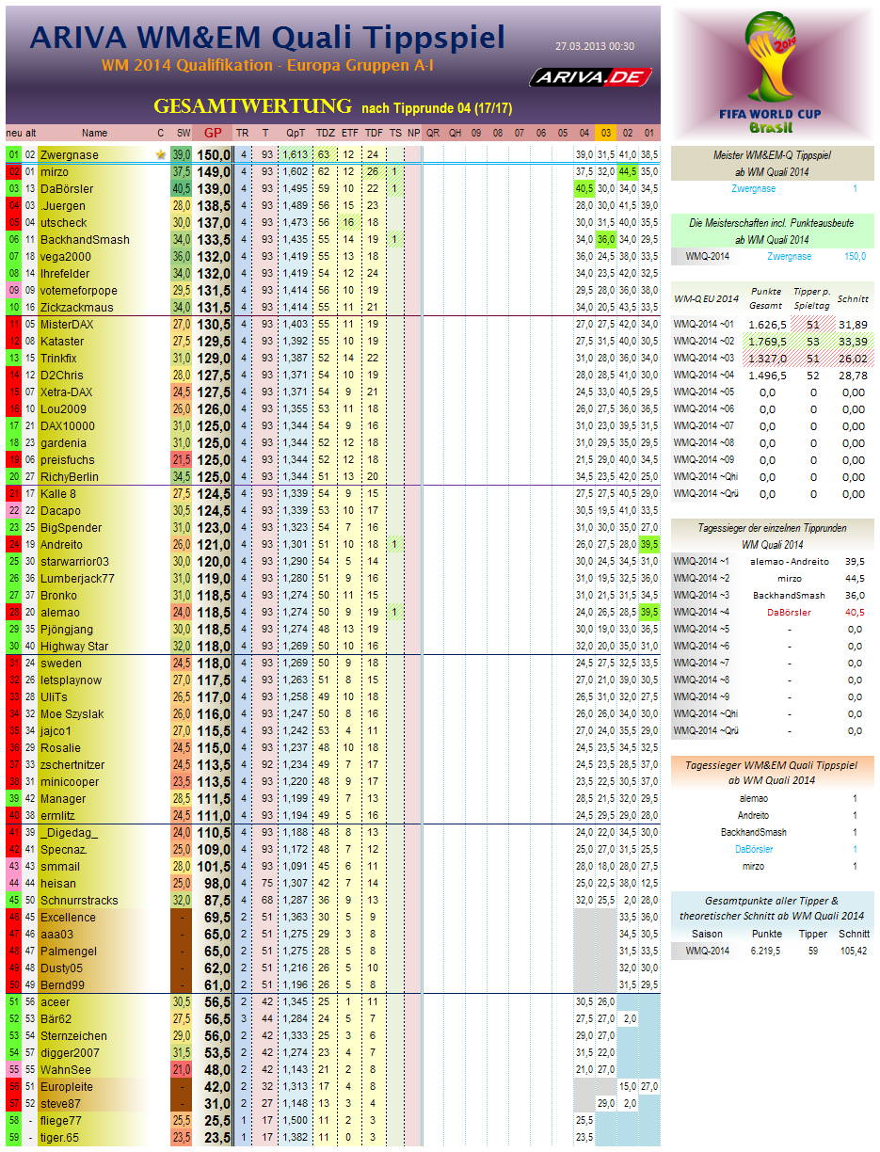Select the Name column header

pos(94,133)
